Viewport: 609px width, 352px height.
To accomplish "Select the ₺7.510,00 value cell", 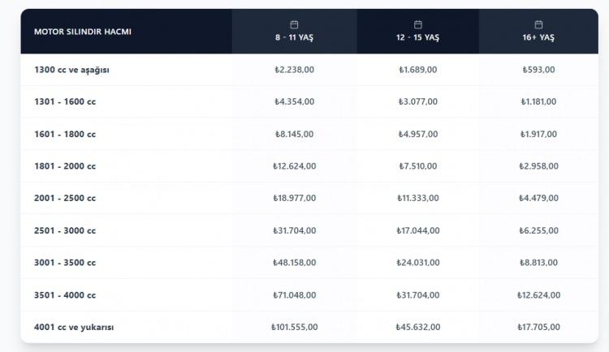I will 418,166.
